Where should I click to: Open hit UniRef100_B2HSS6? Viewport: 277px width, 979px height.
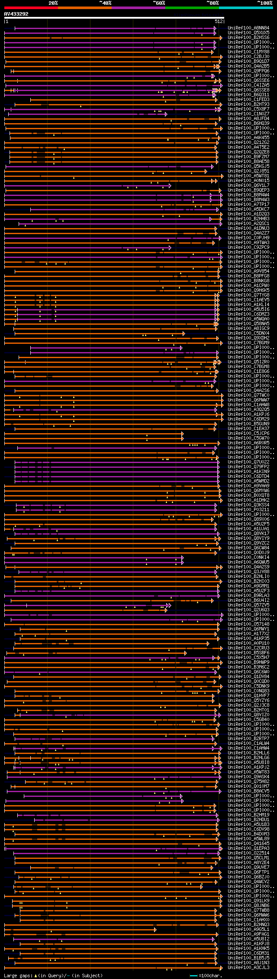coord(248,37)
